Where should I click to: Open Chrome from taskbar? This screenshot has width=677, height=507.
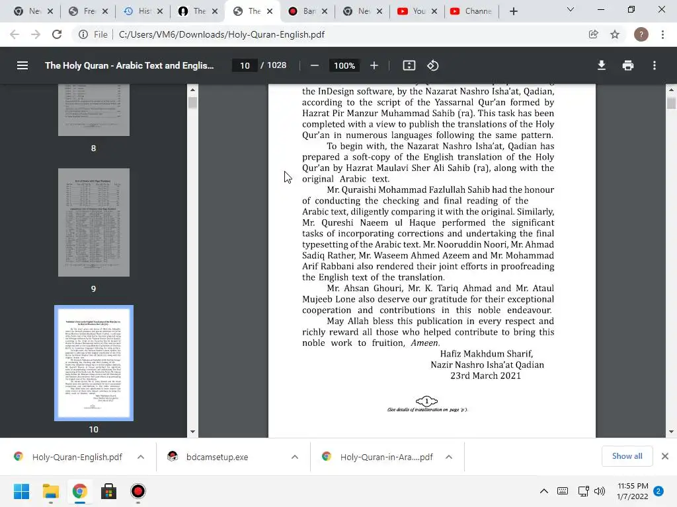tap(79, 491)
